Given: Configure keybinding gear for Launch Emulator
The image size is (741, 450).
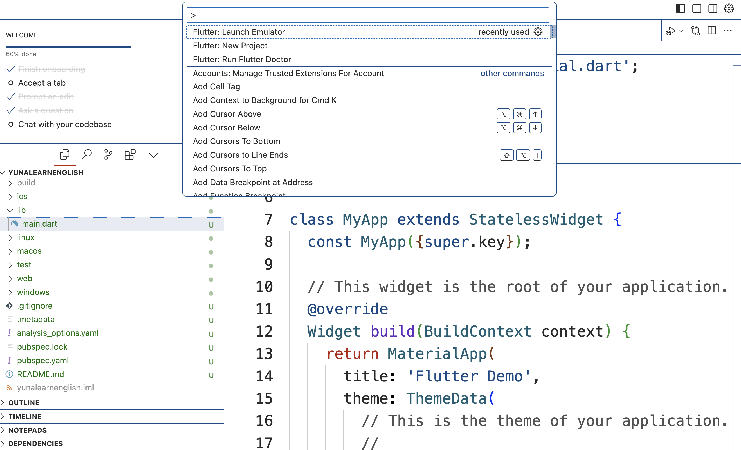Looking at the screenshot, I should 538,32.
